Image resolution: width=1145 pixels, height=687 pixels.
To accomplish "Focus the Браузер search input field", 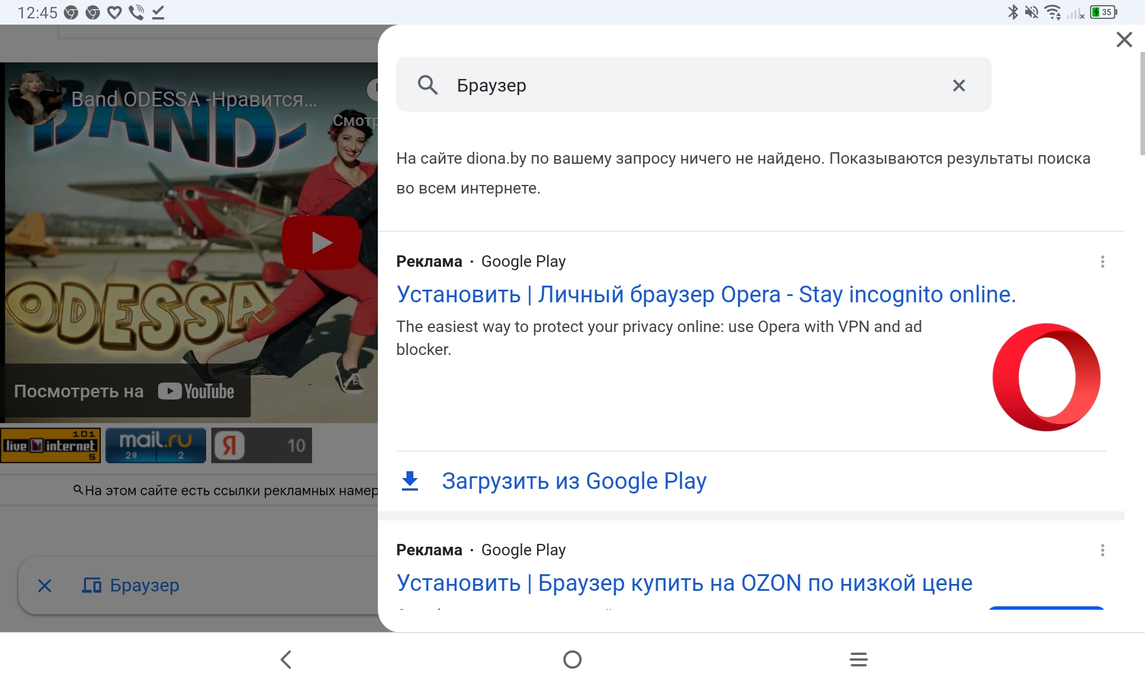I will tap(693, 85).
